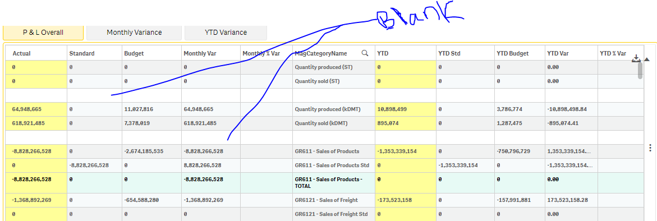Viewport: 657px width, 221px height.
Task: Sort by Monthly Var column header
Action: pyautogui.click(x=200, y=53)
